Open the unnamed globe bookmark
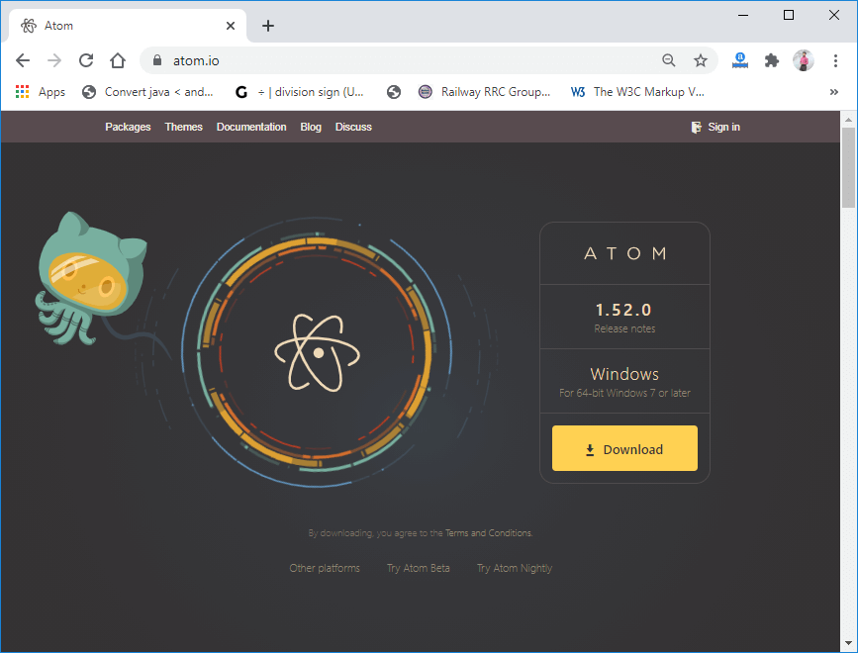 pyautogui.click(x=394, y=92)
